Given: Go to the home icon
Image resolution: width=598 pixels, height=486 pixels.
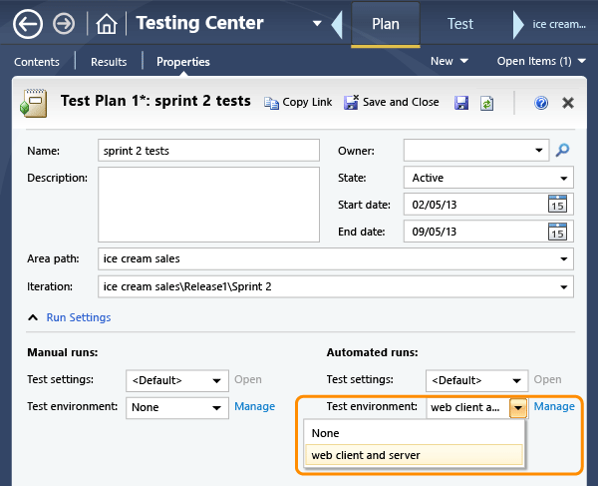Looking at the screenshot, I should click(x=107, y=23).
